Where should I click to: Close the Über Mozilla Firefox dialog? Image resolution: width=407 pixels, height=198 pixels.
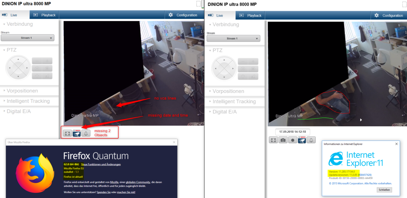174,142
